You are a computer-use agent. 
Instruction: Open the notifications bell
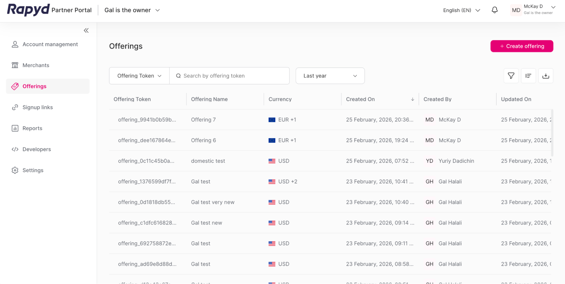pos(494,10)
